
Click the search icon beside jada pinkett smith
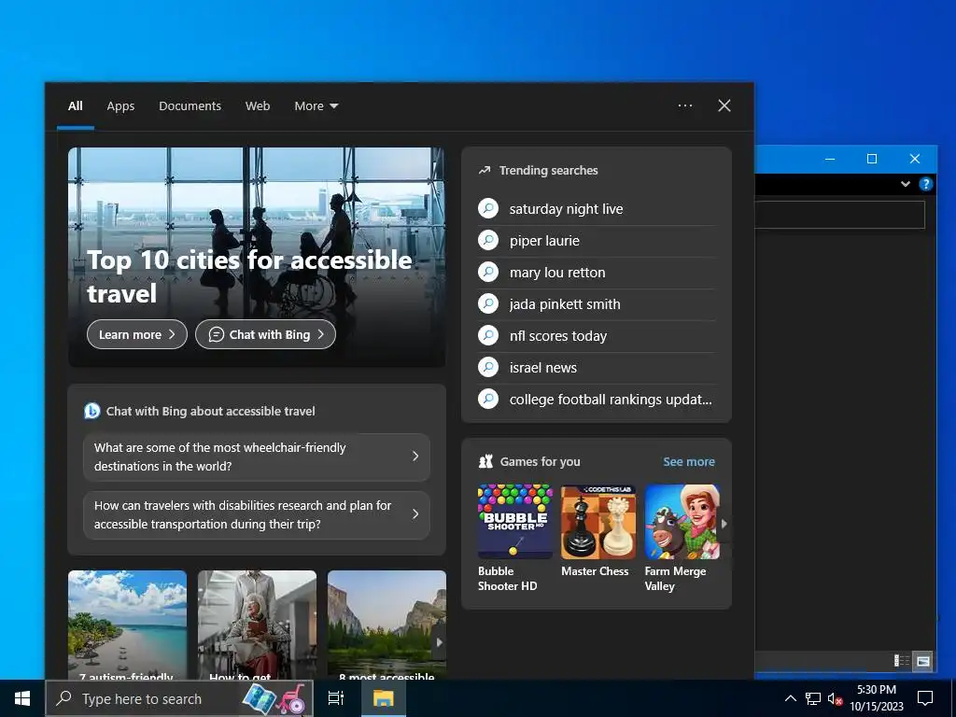point(488,303)
